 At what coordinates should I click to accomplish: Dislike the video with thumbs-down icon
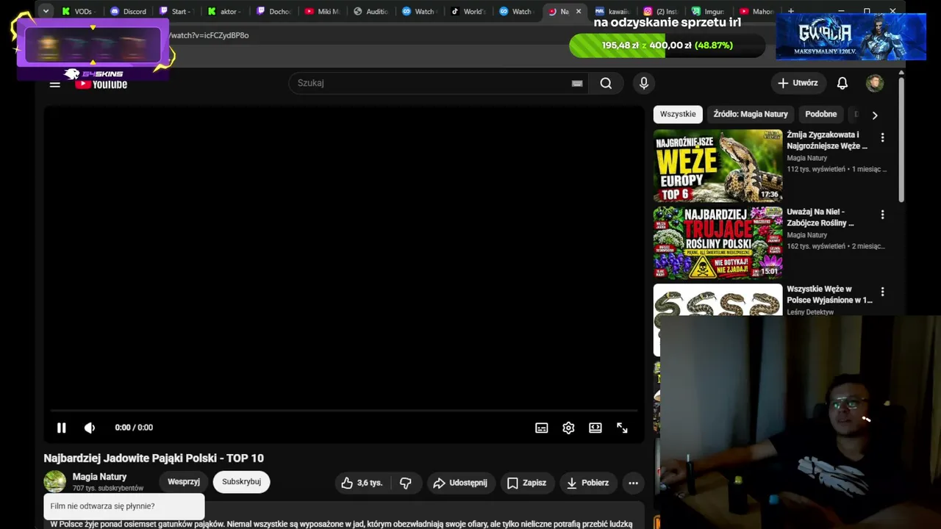point(406,483)
